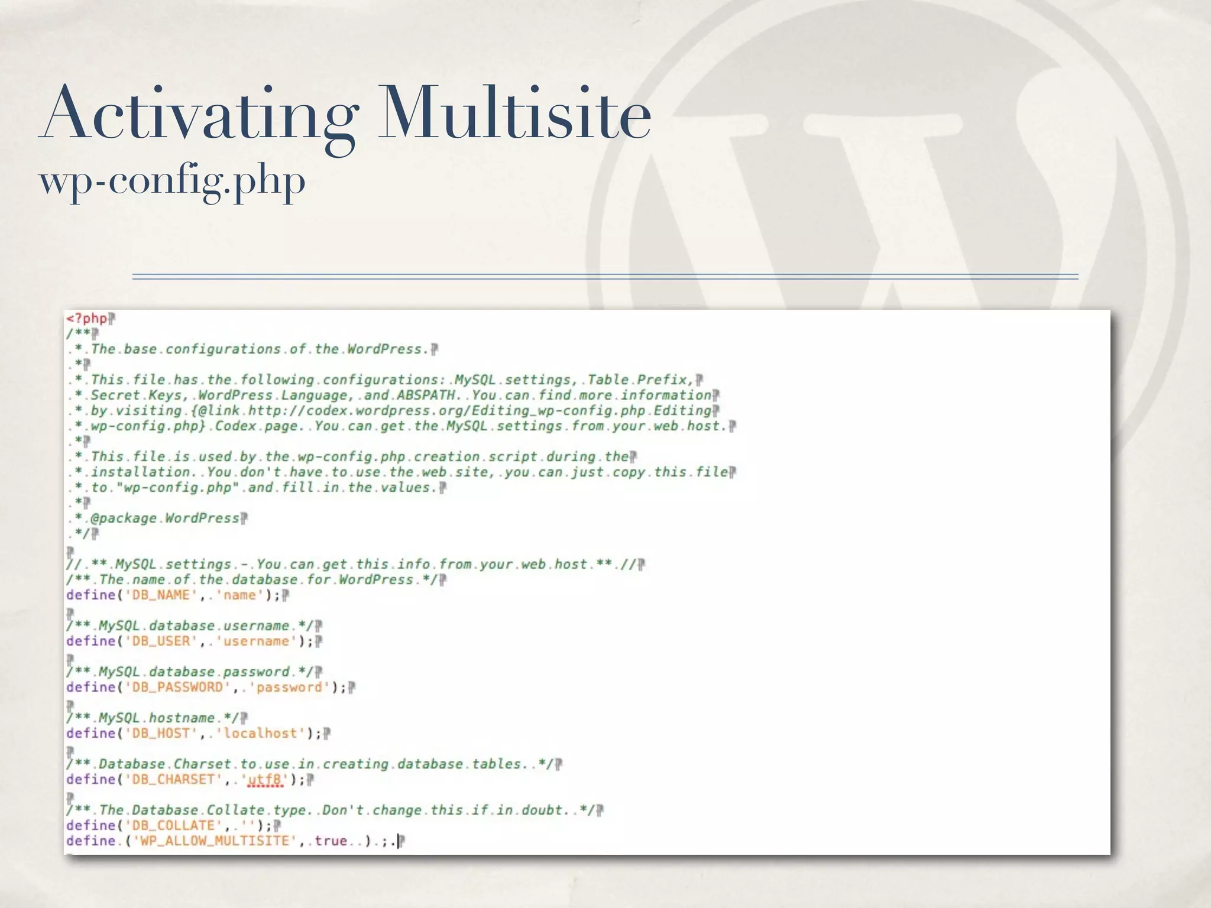Viewport: 1211px width, 908px height.
Task: Click the define('DB_CHARSET', 'utf8') line
Action: [x=190, y=780]
